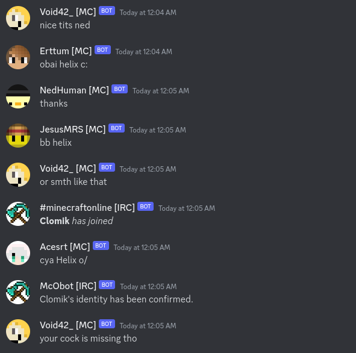This screenshot has width=356, height=353.
Task: Click McObot's pickaxe avatar
Action: [18, 292]
